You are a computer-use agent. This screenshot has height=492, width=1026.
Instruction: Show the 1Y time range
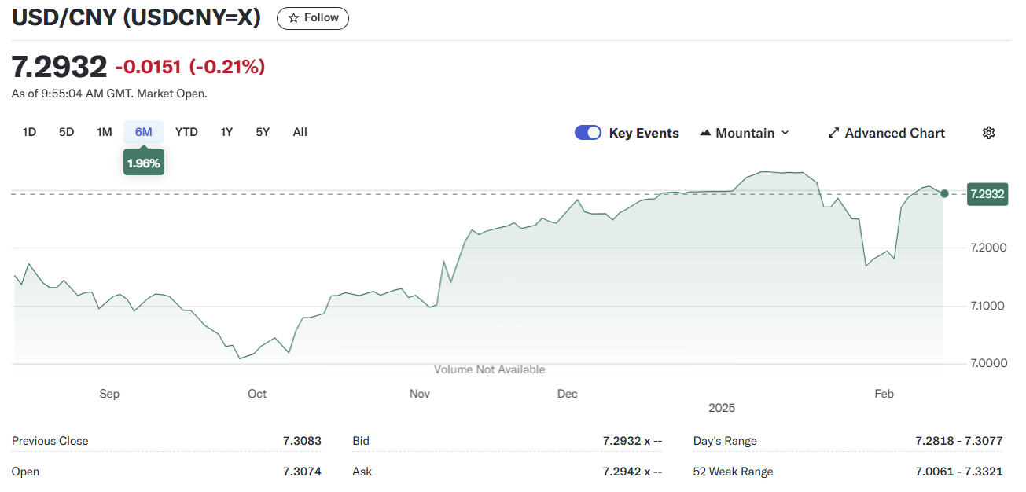pyautogui.click(x=226, y=132)
